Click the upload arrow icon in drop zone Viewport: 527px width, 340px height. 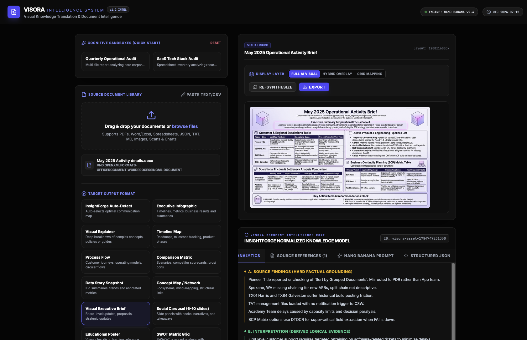click(x=151, y=115)
